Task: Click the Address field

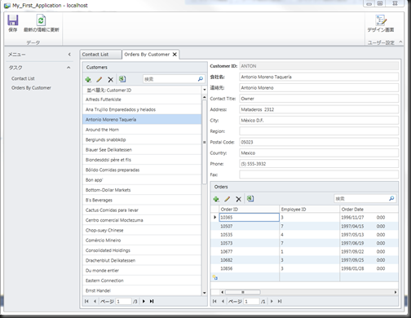Action: (319, 109)
